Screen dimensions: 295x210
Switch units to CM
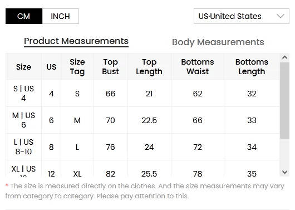[24, 16]
